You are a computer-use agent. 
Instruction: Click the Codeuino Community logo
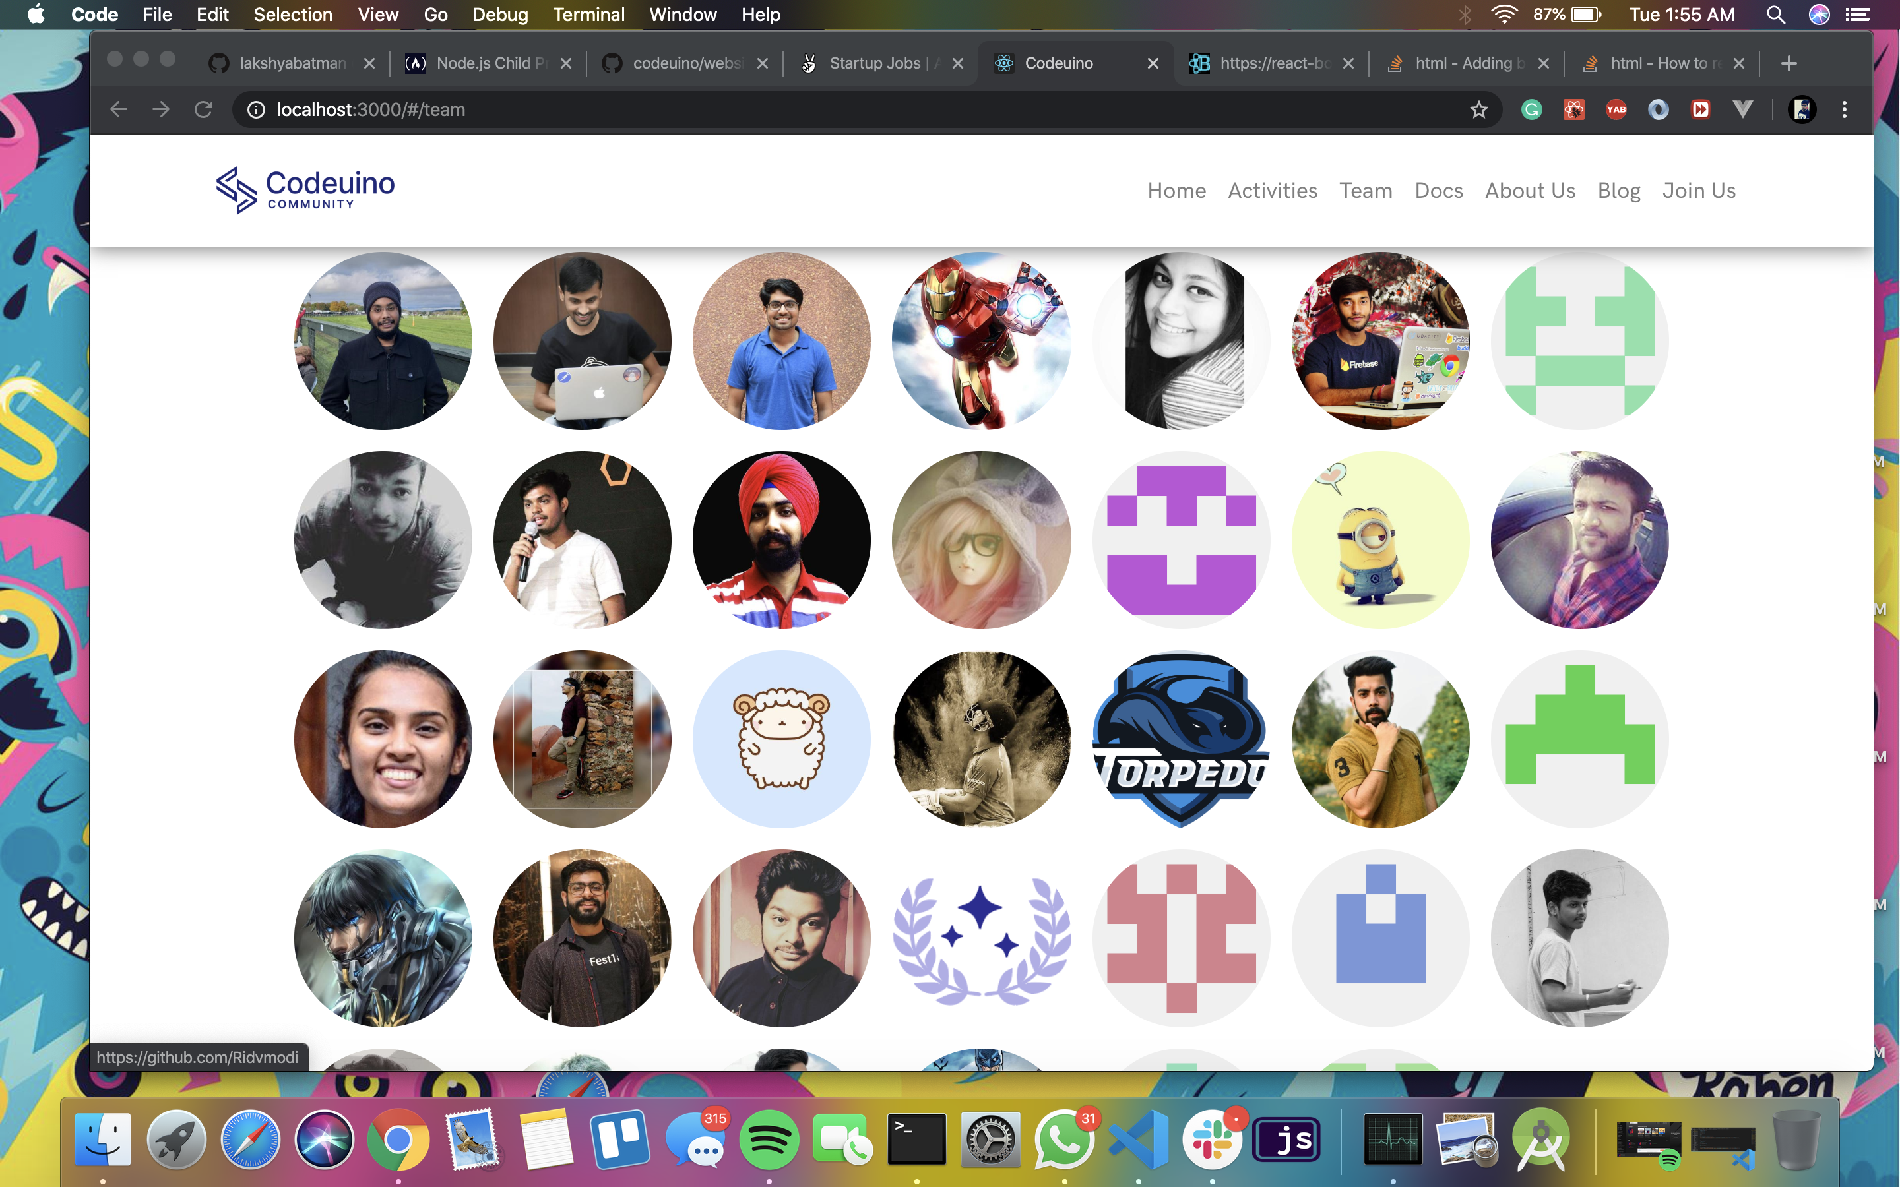pyautogui.click(x=305, y=190)
